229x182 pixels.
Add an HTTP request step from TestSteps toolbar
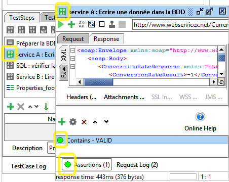(x=32, y=30)
